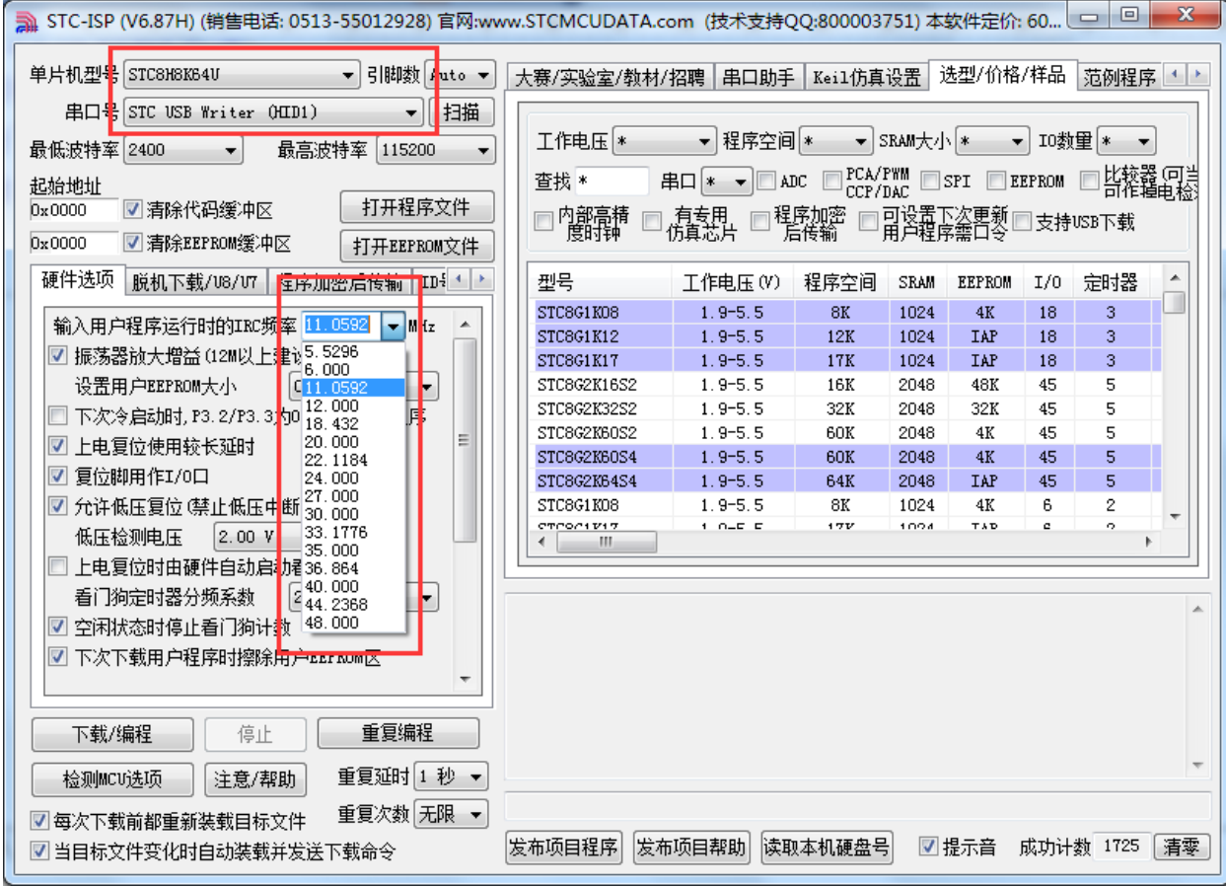
Task: Uncheck 上电复位使用较长延时 option
Action: [58, 446]
